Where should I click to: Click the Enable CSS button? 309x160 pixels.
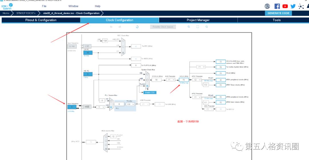pos(150,92)
